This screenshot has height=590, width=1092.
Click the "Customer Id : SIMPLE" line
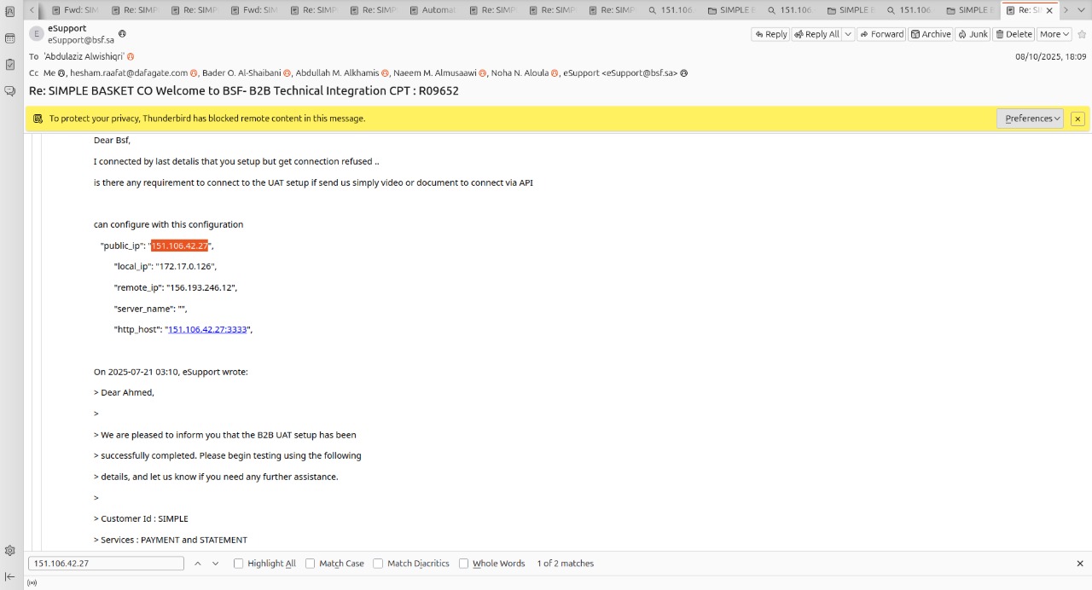(142, 518)
